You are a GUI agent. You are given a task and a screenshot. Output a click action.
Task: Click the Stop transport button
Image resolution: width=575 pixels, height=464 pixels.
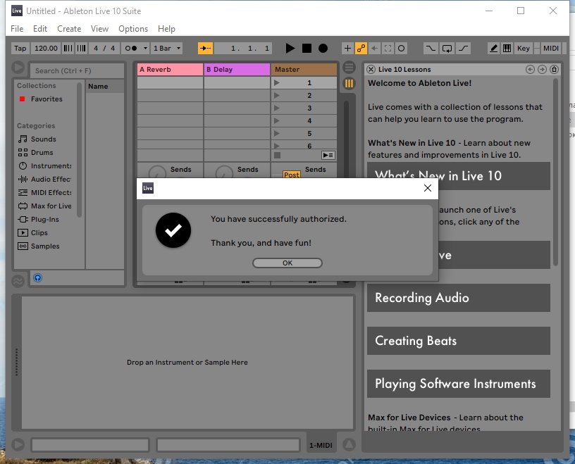pos(307,49)
